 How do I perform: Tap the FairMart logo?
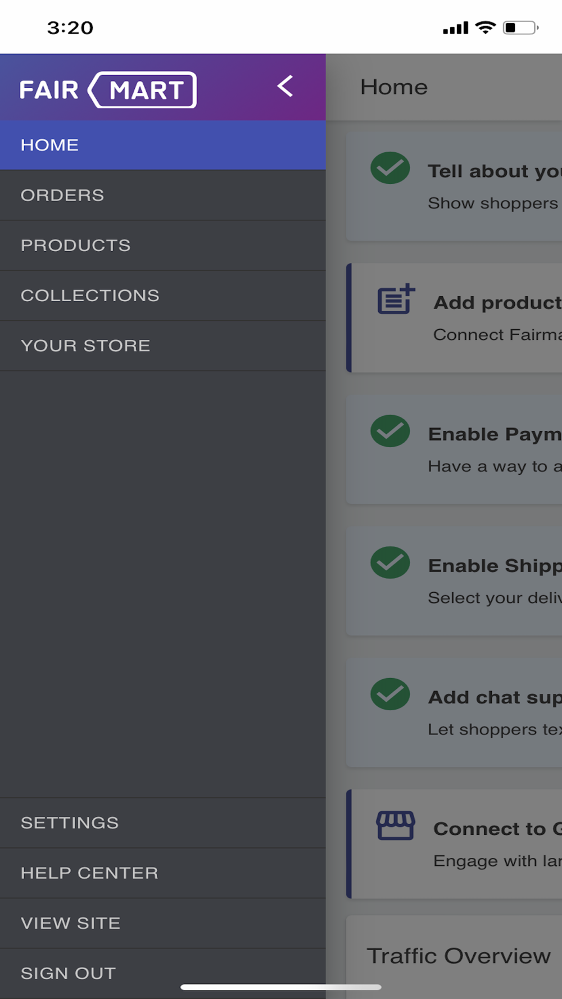(108, 90)
